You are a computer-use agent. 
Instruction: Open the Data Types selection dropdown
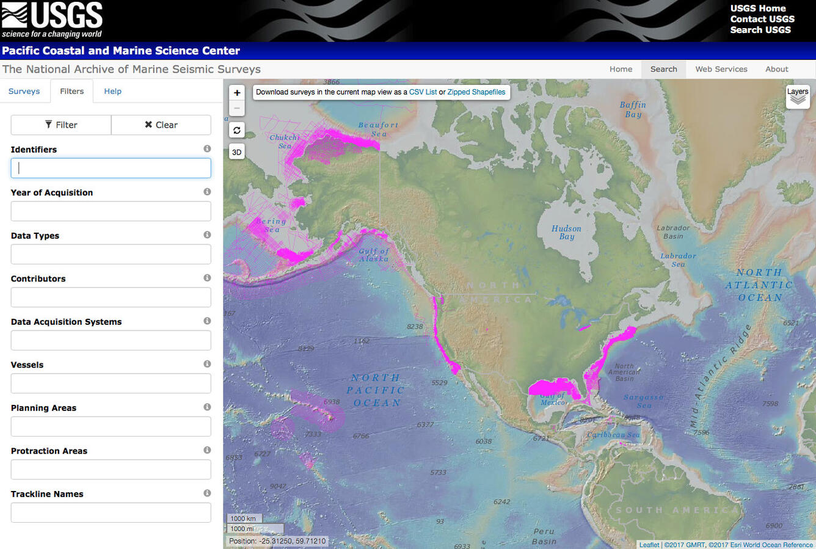pos(111,254)
